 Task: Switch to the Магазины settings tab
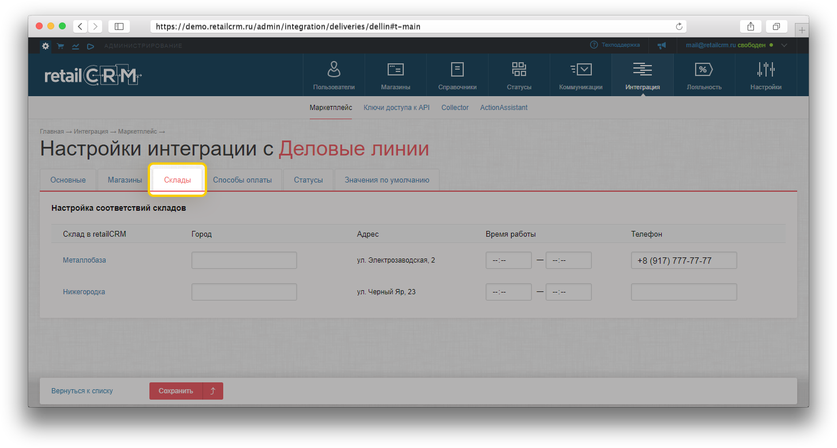click(x=125, y=180)
